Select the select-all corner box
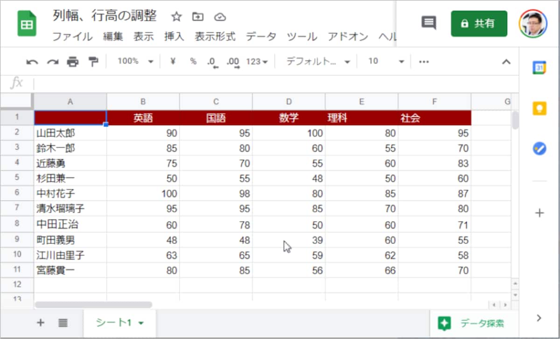560x339 pixels. click(17, 102)
